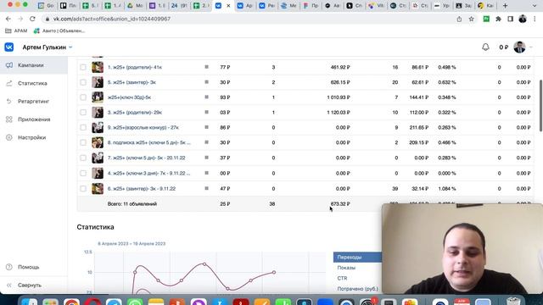Open a new browser tab
The width and height of the screenshot is (543, 305).
[506, 6]
